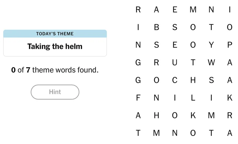Select the G directly above the F

pyautogui.click(x=138, y=80)
